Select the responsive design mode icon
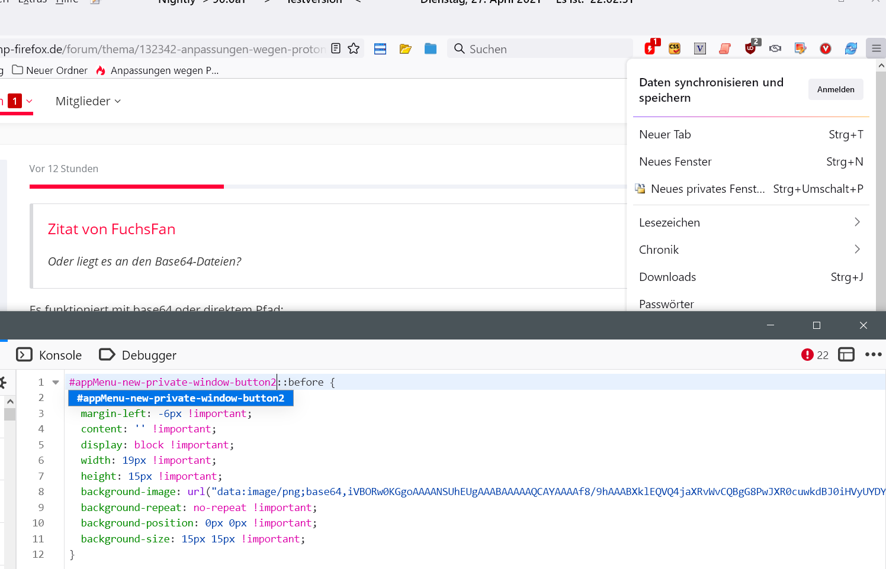886x569 pixels. pos(846,355)
